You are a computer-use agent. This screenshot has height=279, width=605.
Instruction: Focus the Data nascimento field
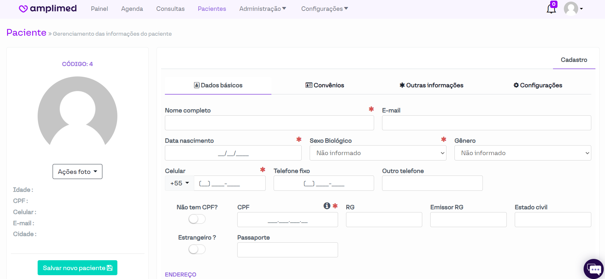click(233, 153)
